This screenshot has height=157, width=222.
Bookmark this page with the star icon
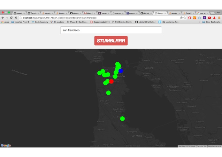click(185, 18)
